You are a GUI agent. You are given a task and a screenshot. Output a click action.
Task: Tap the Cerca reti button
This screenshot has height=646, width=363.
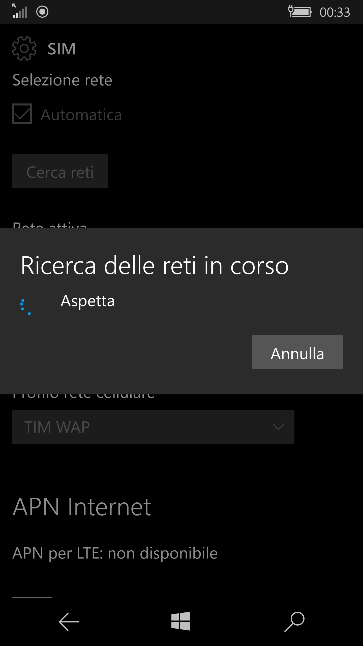60,171
